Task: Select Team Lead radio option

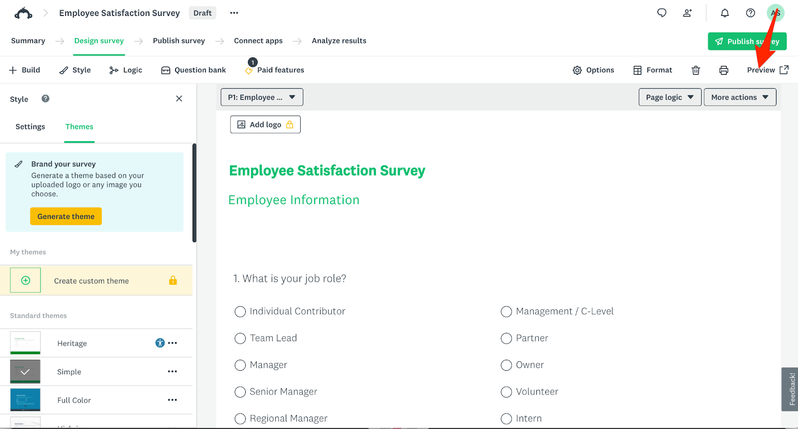Action: (240, 339)
